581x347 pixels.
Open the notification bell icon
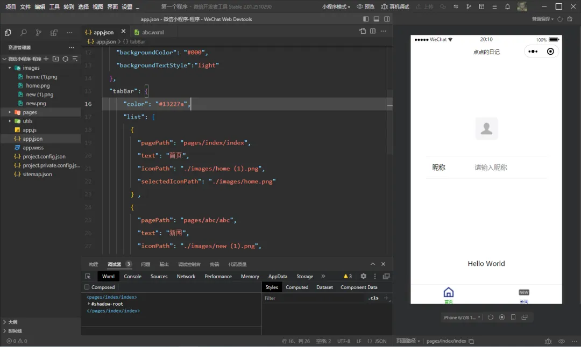tap(507, 6)
